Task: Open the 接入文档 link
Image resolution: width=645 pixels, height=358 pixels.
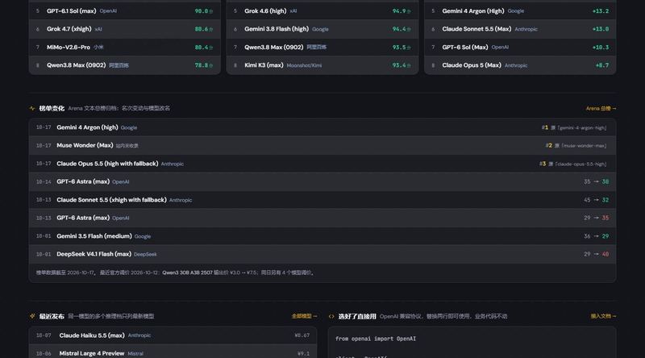Action: (603, 316)
